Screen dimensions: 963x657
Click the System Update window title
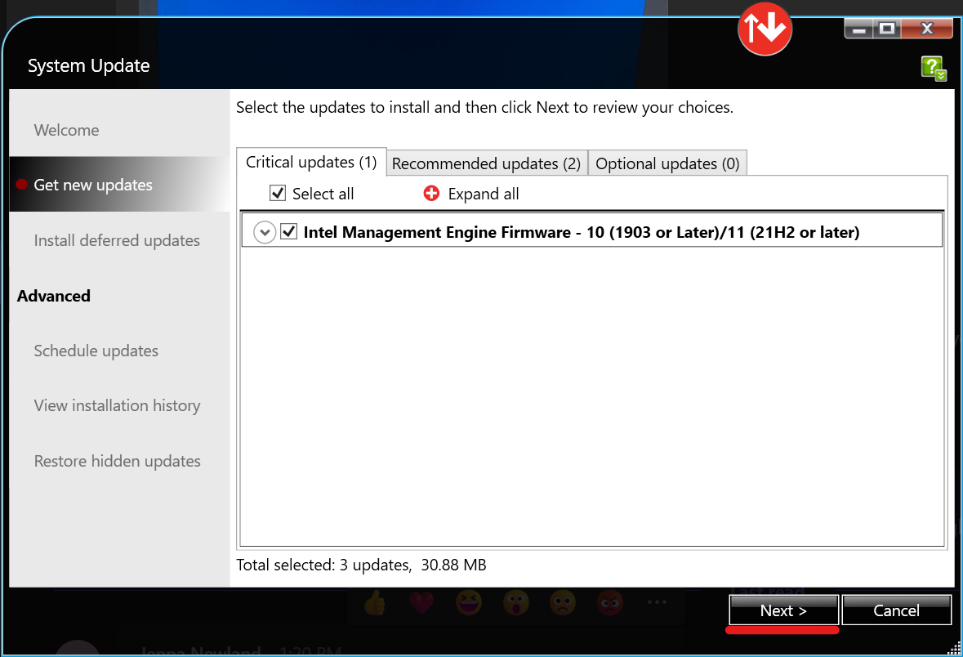89,65
